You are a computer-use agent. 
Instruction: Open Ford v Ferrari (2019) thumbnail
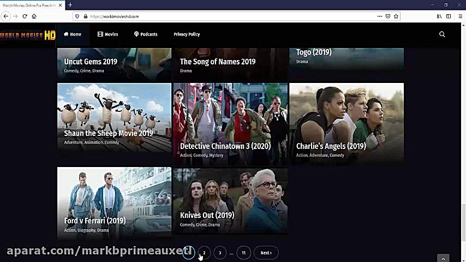[x=114, y=203]
